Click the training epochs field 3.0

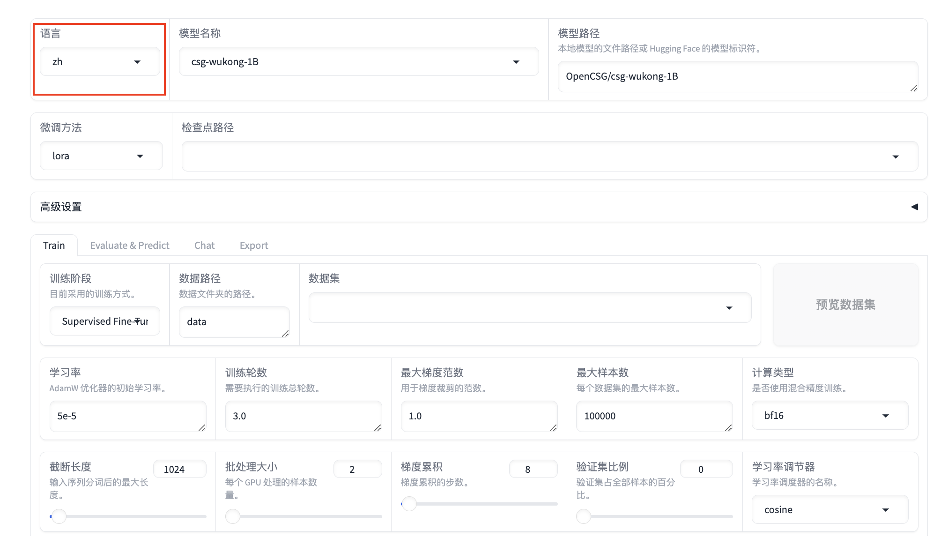(303, 416)
